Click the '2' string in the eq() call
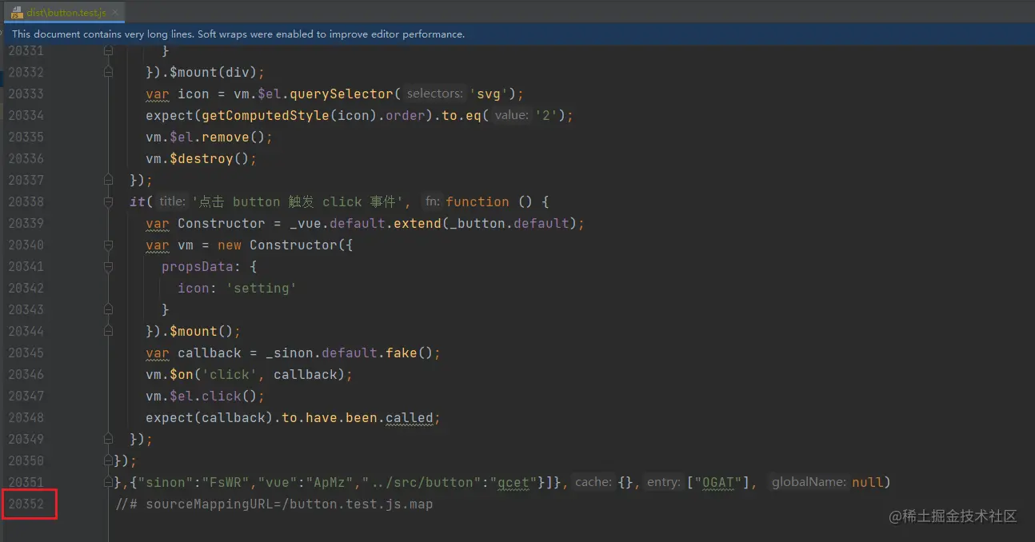The width and height of the screenshot is (1035, 542). [546, 115]
